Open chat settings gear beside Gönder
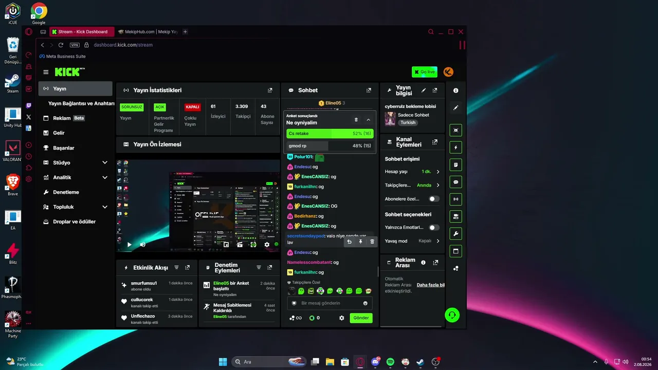Screen dimensions: 658x370 click(x=342, y=318)
